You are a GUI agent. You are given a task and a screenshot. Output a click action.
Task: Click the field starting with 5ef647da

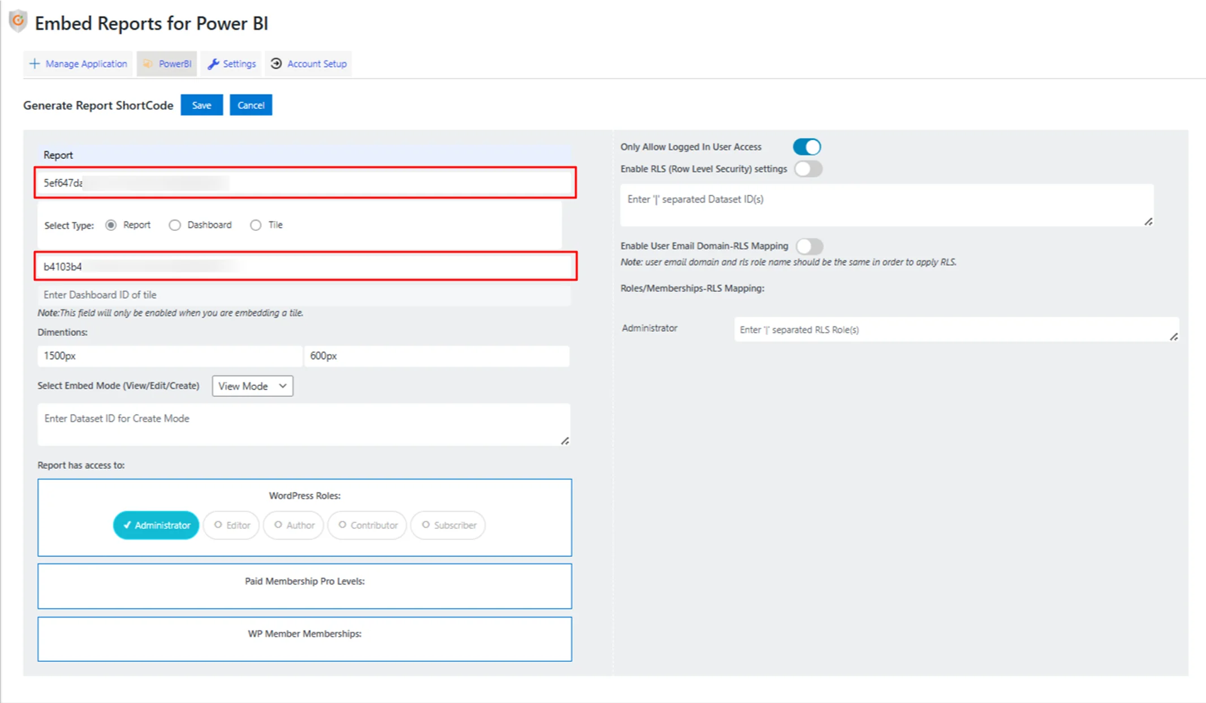[x=305, y=183]
